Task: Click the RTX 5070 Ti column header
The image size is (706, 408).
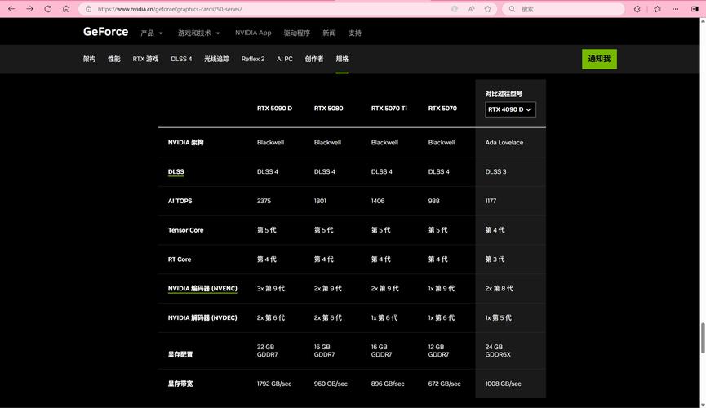Action: (389, 109)
